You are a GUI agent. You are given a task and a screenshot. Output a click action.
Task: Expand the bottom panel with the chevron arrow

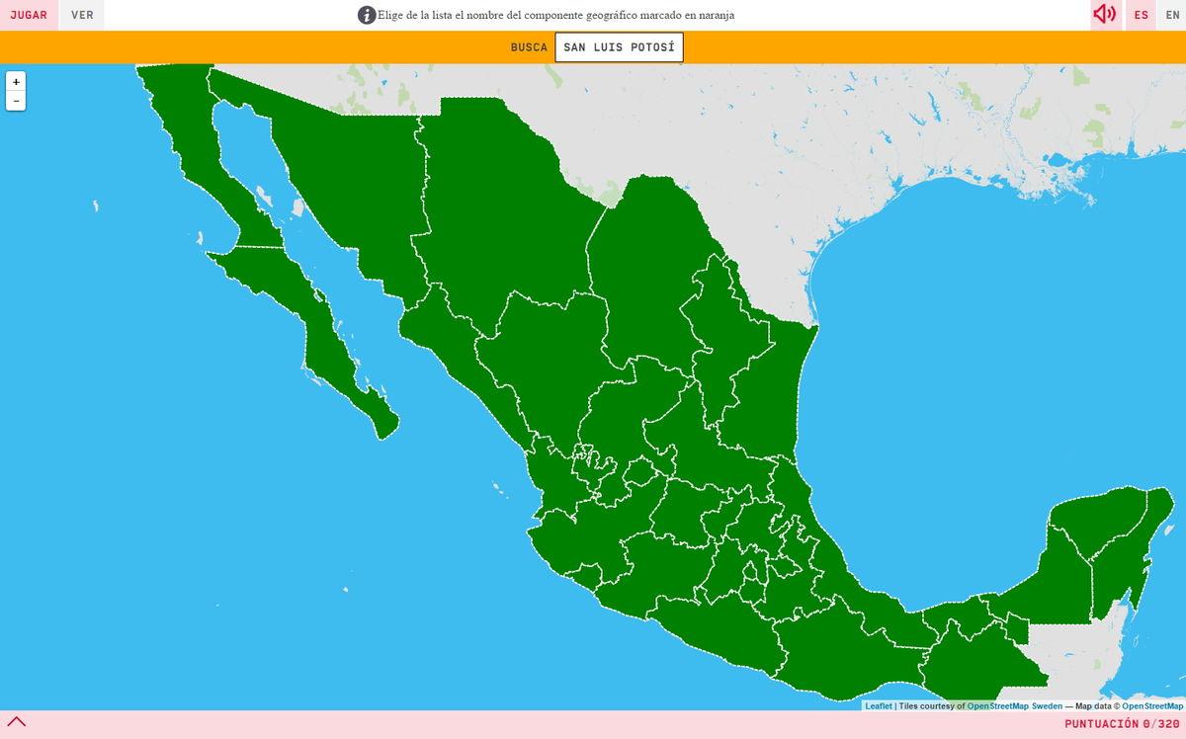click(x=17, y=722)
